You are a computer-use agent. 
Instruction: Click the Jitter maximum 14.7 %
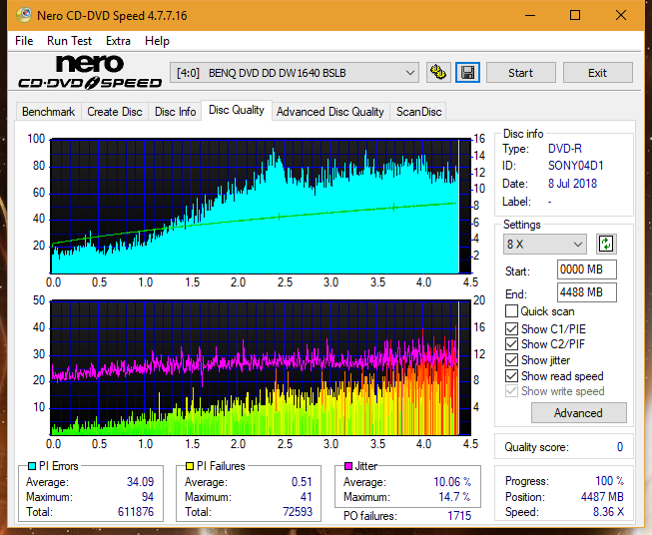tap(455, 497)
